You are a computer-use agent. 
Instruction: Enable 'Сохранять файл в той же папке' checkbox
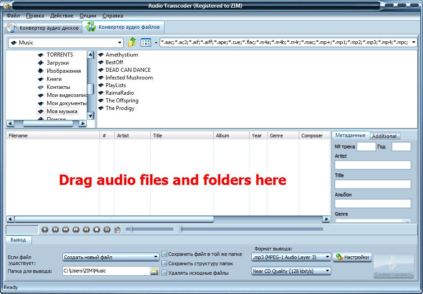point(165,254)
